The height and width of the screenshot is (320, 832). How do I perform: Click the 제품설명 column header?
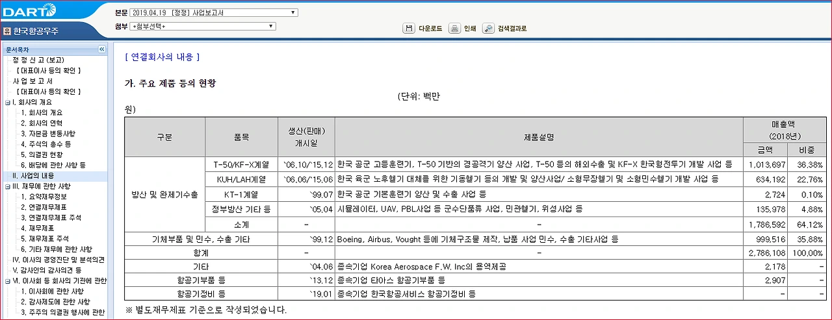pos(539,137)
